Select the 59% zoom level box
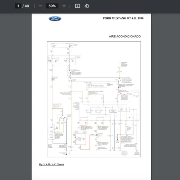180x180 pixels. (52, 6)
